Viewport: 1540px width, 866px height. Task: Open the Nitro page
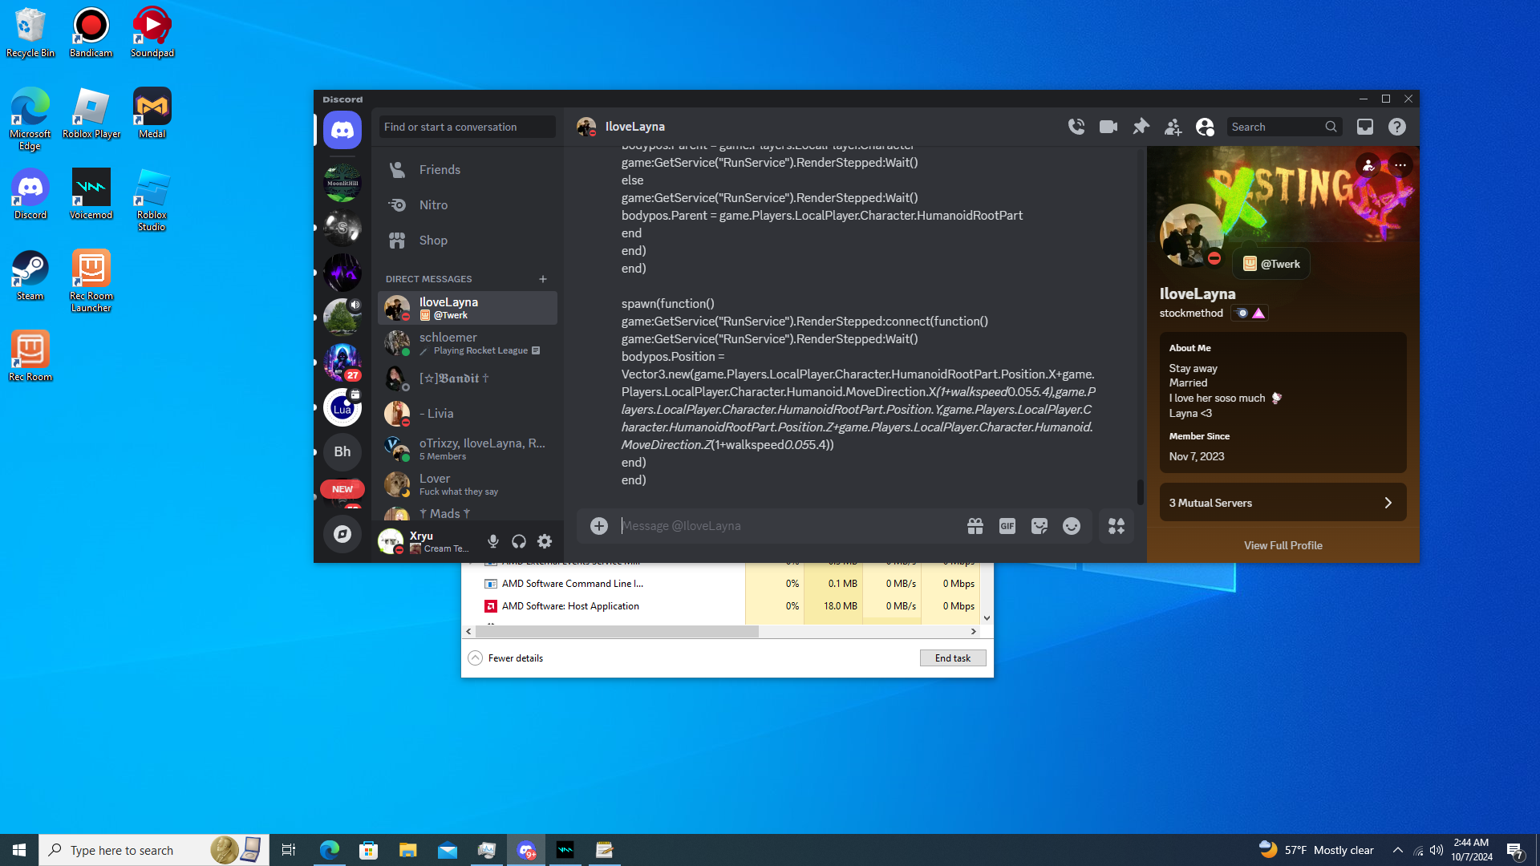[433, 205]
